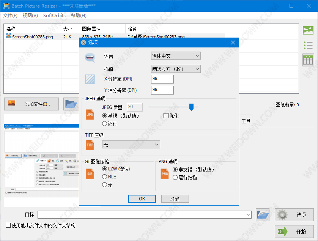
Task: Confirm options with OK button
Action: coord(142,198)
